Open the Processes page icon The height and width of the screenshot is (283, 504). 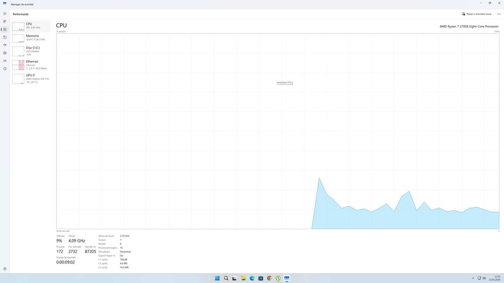point(5,22)
